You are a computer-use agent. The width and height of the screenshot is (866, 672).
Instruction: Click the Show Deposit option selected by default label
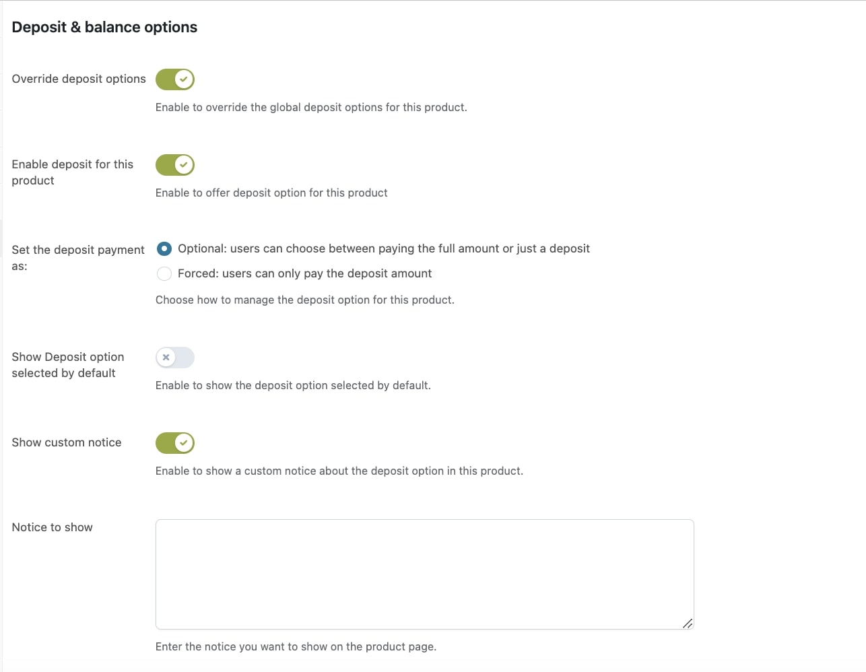(x=68, y=365)
